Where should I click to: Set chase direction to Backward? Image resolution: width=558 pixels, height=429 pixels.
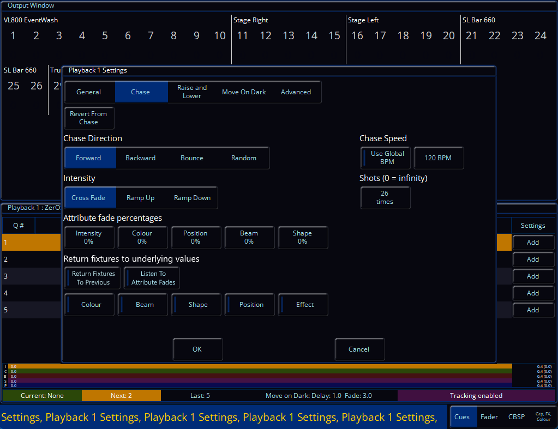[140, 158]
